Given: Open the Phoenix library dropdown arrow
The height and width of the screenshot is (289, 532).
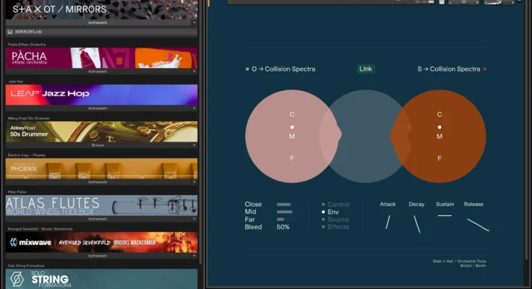Looking at the screenshot, I should click(x=194, y=182).
